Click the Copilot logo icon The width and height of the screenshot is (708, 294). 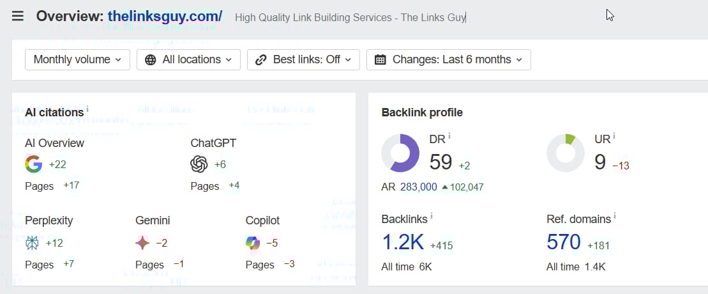click(253, 244)
